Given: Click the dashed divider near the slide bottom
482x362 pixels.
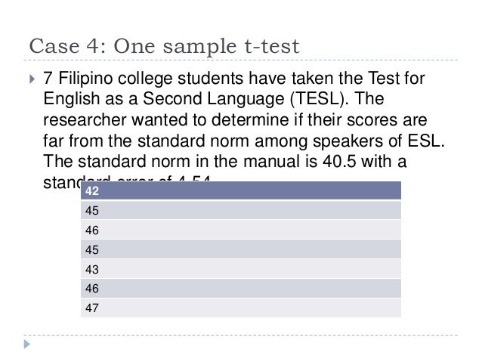Looking at the screenshot, I should [241, 335].
